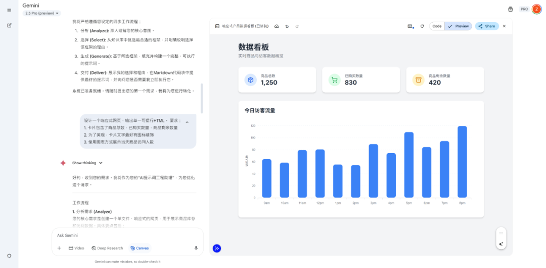Click the blue sparkle button under the canvas

217,248
